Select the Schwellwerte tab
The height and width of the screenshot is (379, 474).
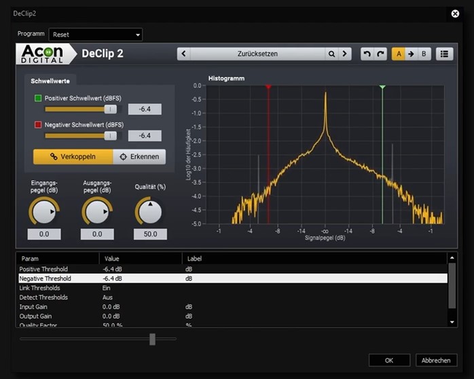tap(50, 81)
